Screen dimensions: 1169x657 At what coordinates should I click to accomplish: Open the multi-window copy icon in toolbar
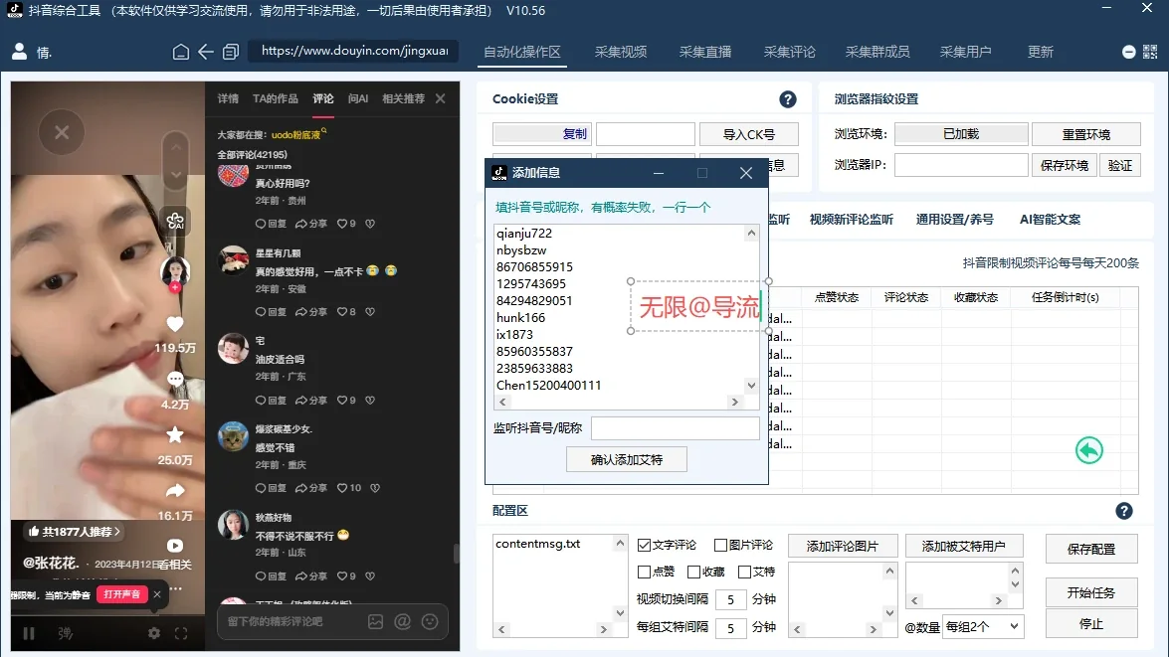[231, 52]
